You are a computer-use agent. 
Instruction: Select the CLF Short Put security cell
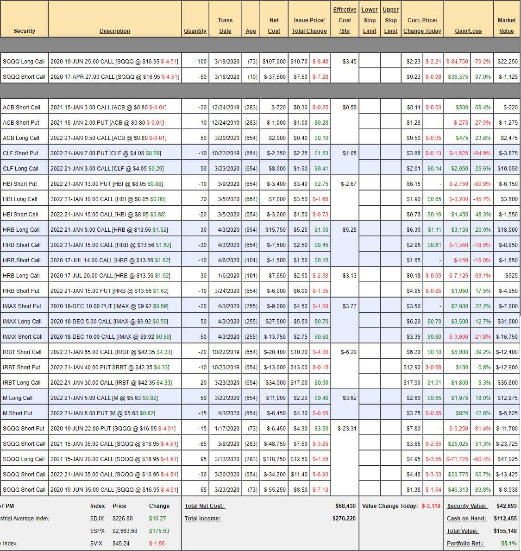pos(21,153)
